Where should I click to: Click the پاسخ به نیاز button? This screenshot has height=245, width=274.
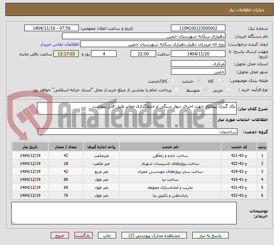(210, 236)
